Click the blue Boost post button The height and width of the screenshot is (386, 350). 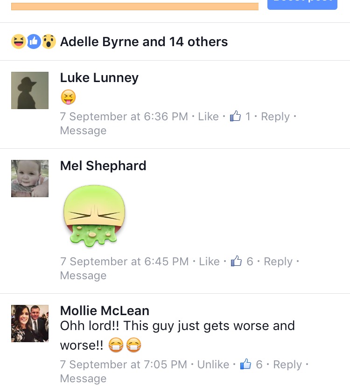pyautogui.click(x=302, y=4)
